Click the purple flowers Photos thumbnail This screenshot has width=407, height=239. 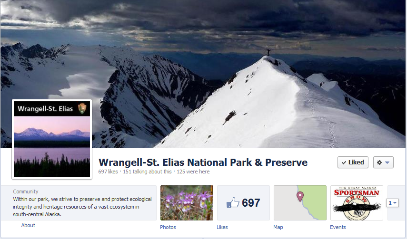(x=187, y=203)
